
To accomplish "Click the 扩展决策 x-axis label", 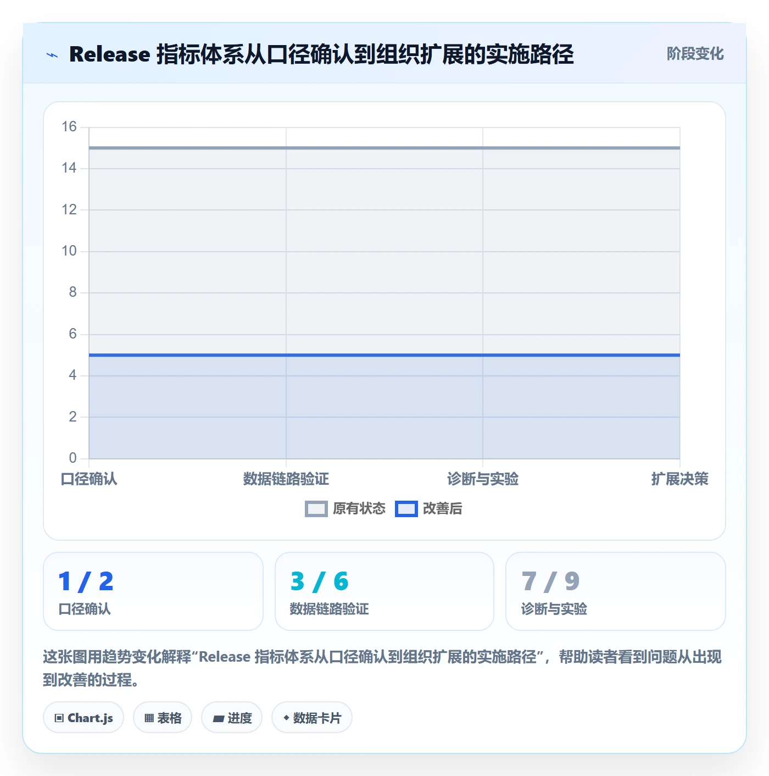I will point(679,479).
